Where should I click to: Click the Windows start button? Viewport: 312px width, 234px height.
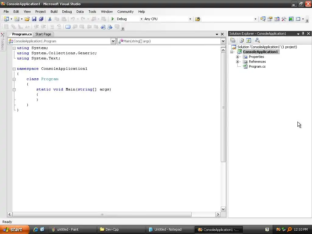coord(14,229)
